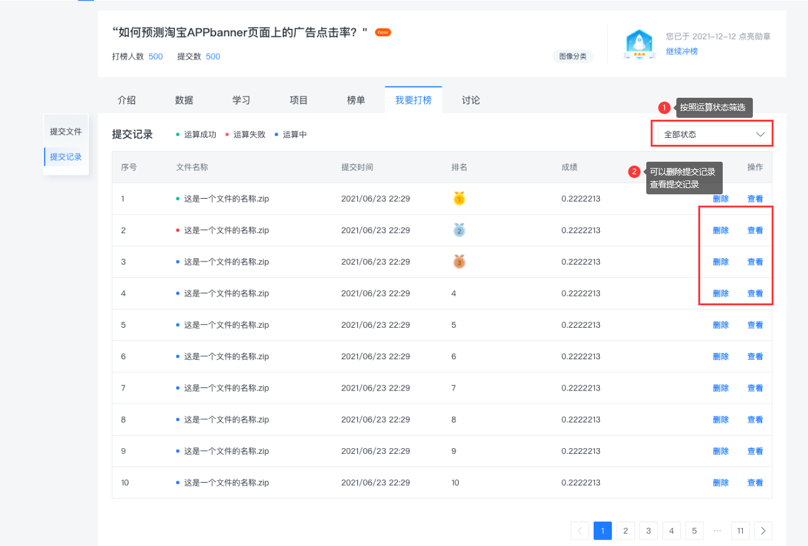Open the 项目 tab
This screenshot has height=546, width=808.
click(x=298, y=100)
